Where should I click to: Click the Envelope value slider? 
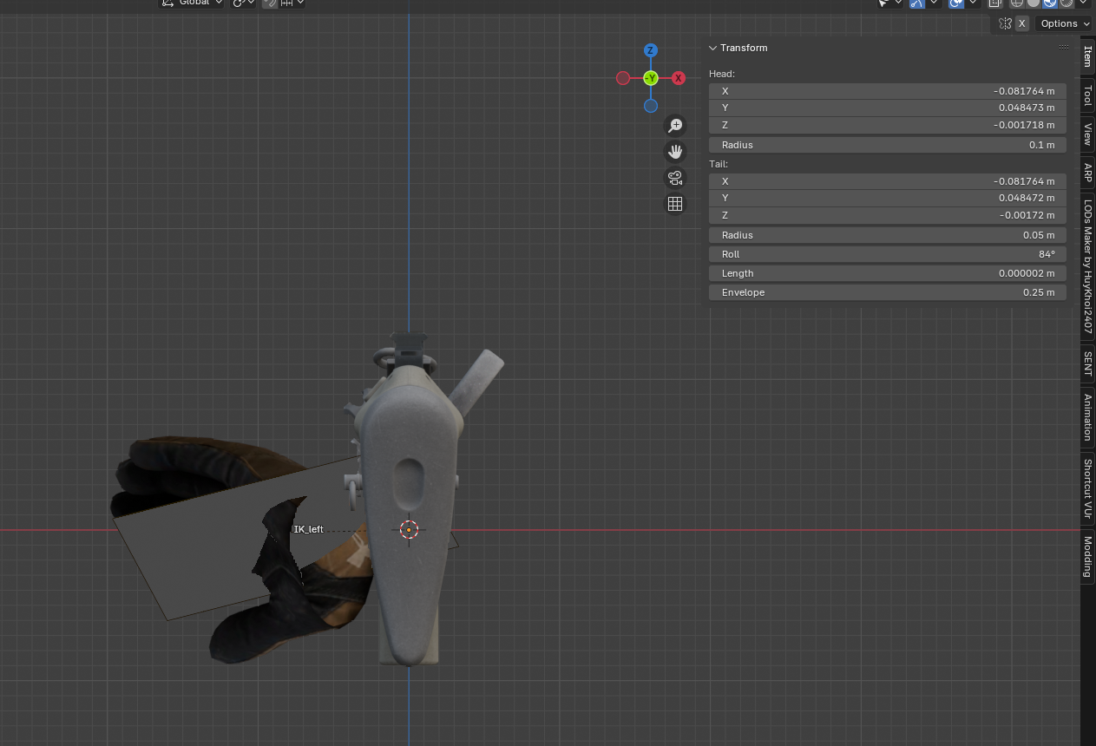[x=887, y=292]
